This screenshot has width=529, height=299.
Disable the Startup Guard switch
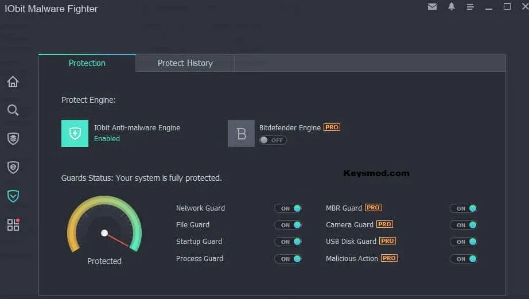[288, 242]
